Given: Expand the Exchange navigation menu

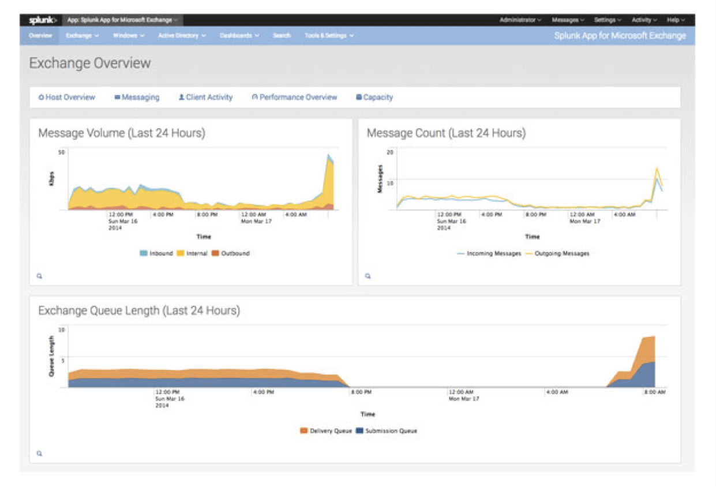Looking at the screenshot, I should [83, 36].
